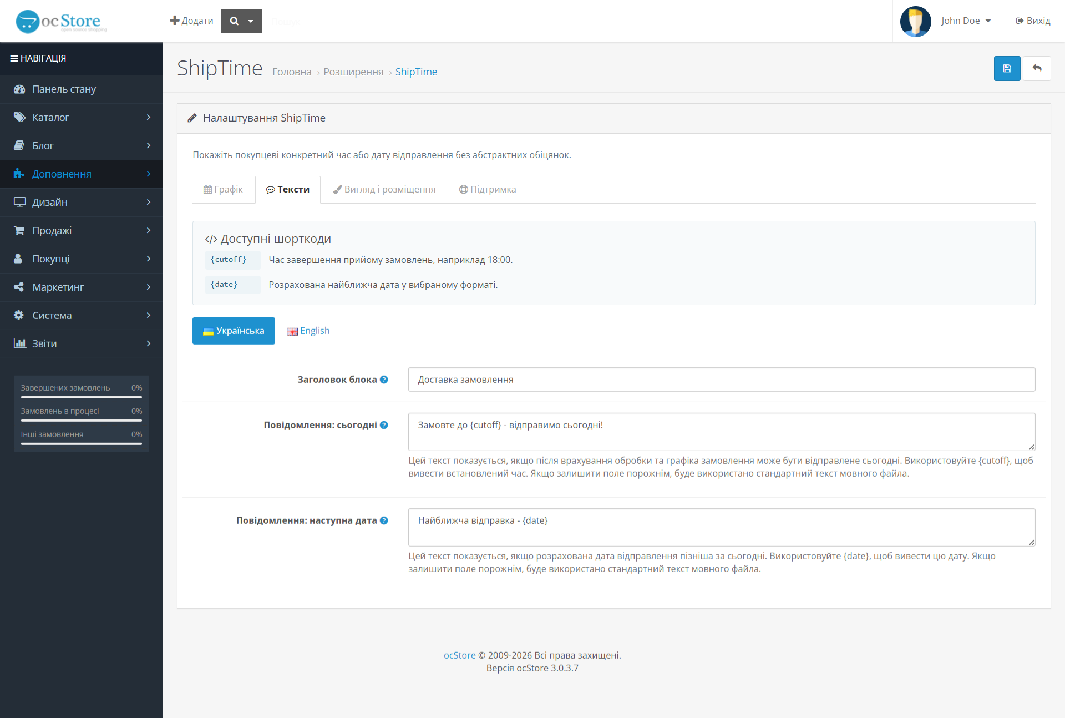
Task: Click help icon next to Повідомлення: наступна дата
Action: [x=384, y=520]
